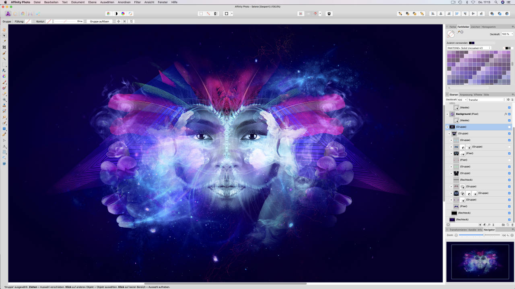Click the zoom-out minus button in Navigator
Screen dimensions: 515x289
[456, 235]
